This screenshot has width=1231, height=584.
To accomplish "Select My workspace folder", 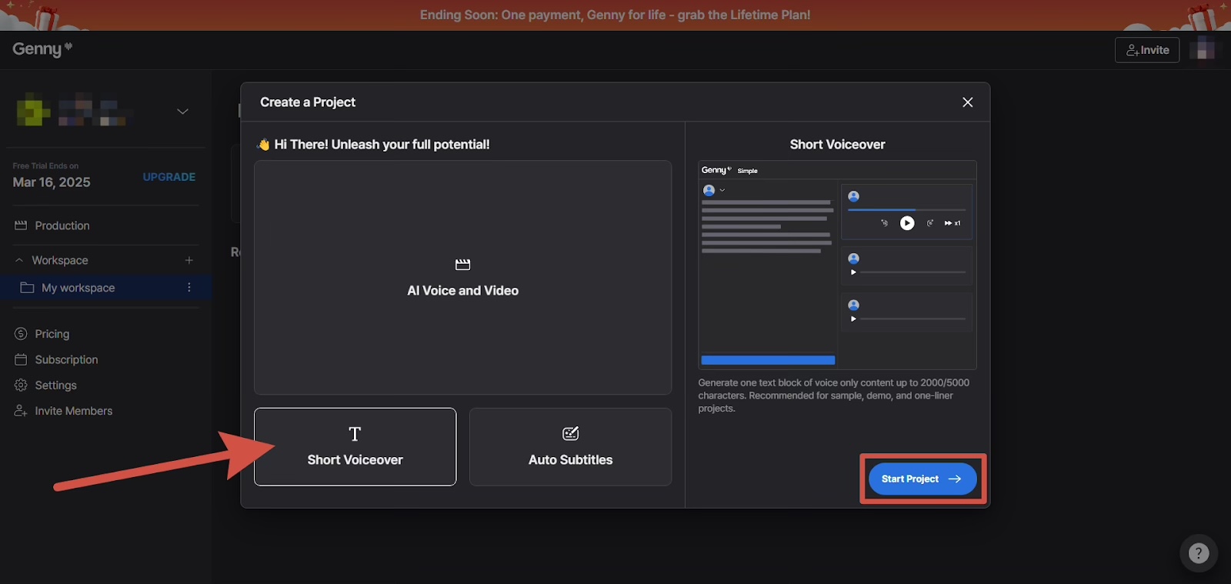I will click(x=78, y=288).
